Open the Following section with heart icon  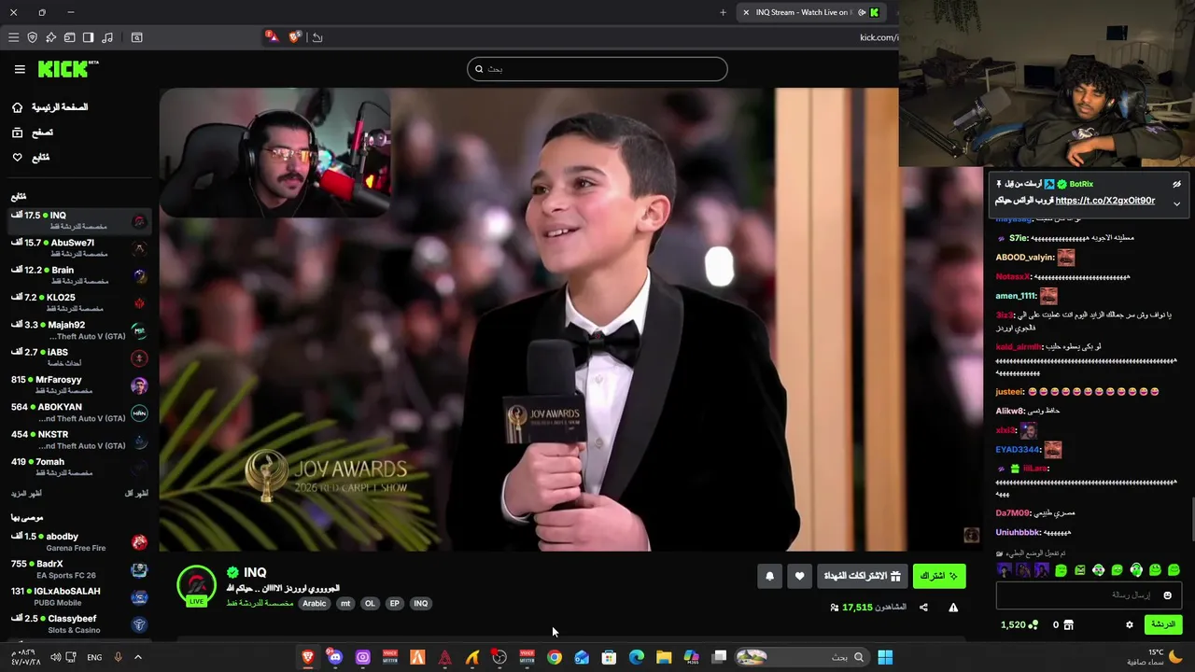31,157
